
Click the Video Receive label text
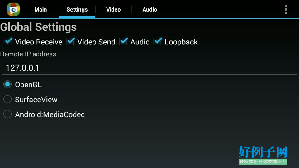coord(39,42)
